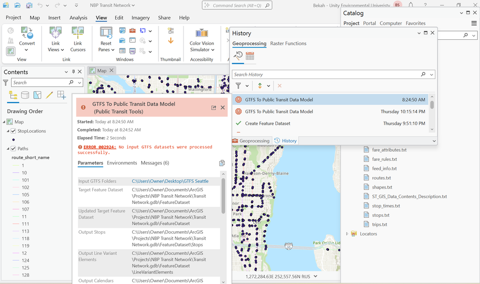Click the scheduled tools calendar icon in History
This screenshot has height=284, width=480.
point(250,56)
